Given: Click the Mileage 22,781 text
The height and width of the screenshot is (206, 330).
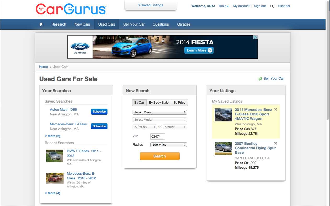Looking at the screenshot, I should pos(247,134).
